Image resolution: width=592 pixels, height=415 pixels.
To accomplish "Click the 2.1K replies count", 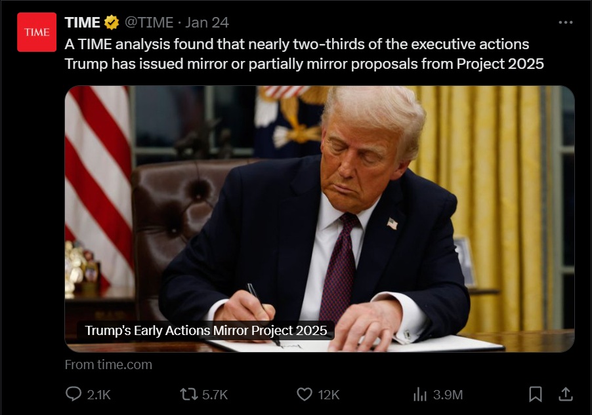I will (x=99, y=395).
